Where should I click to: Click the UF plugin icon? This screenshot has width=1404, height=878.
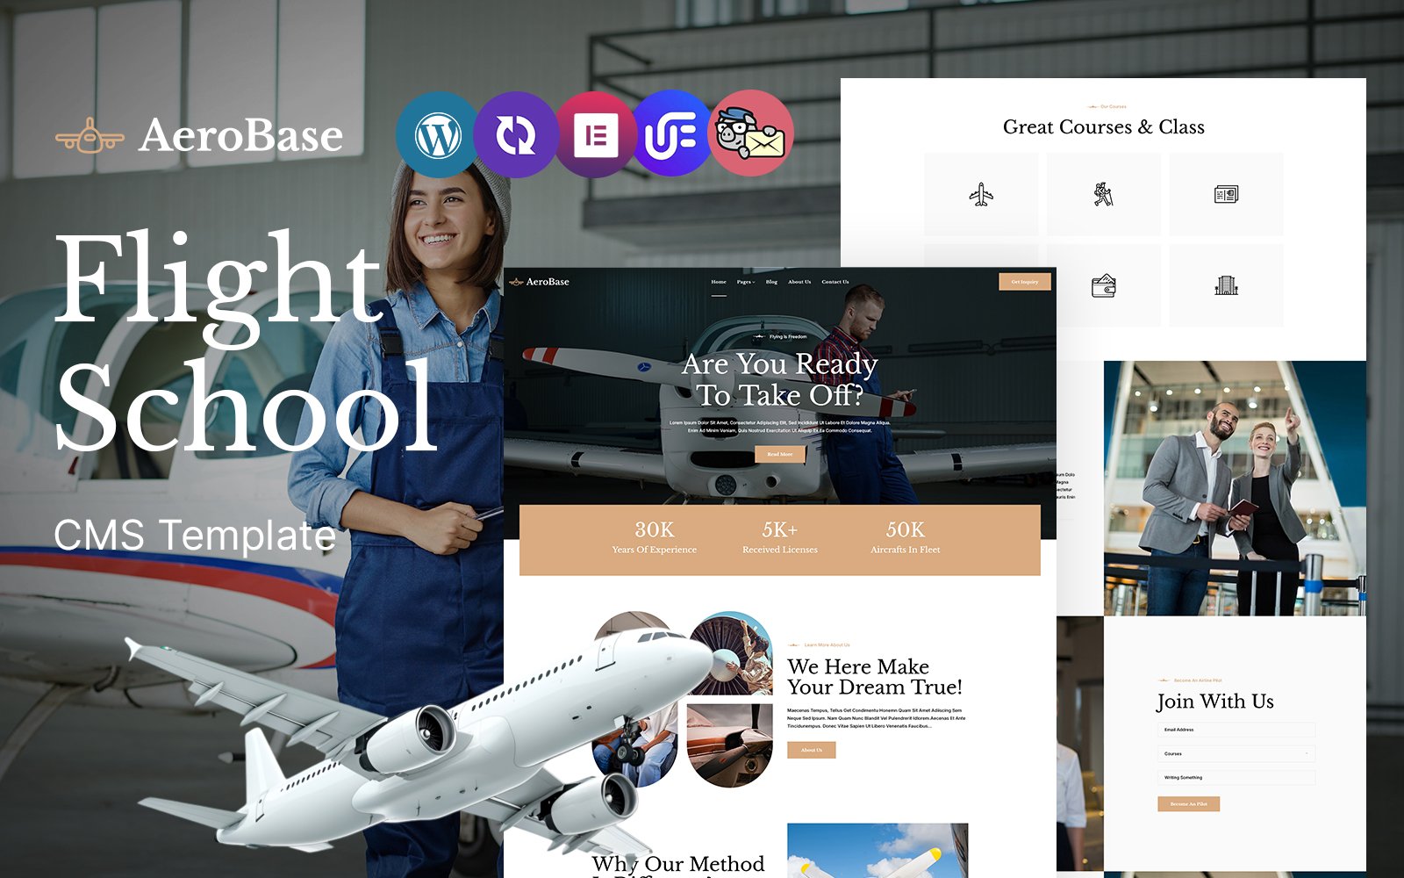(671, 135)
